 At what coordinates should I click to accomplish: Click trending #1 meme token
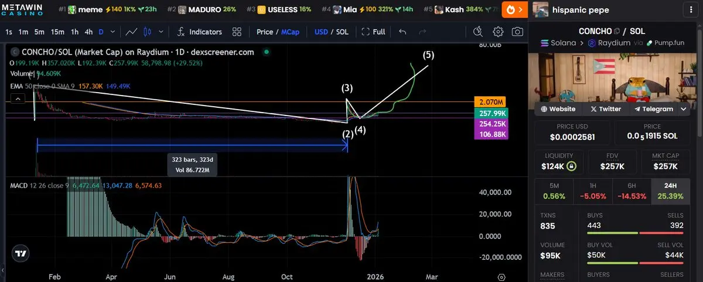[x=109, y=10]
